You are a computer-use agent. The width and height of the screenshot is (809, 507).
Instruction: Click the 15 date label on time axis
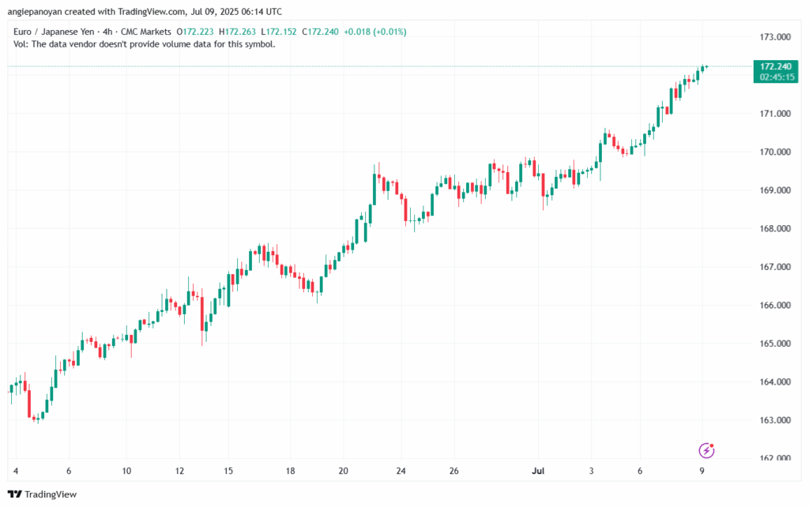(228, 471)
